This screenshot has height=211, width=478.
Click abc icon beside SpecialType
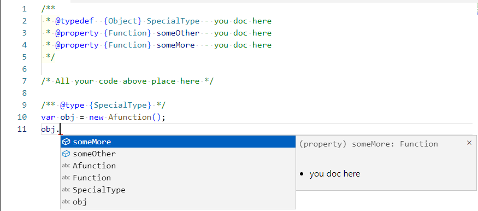pyautogui.click(x=66, y=190)
